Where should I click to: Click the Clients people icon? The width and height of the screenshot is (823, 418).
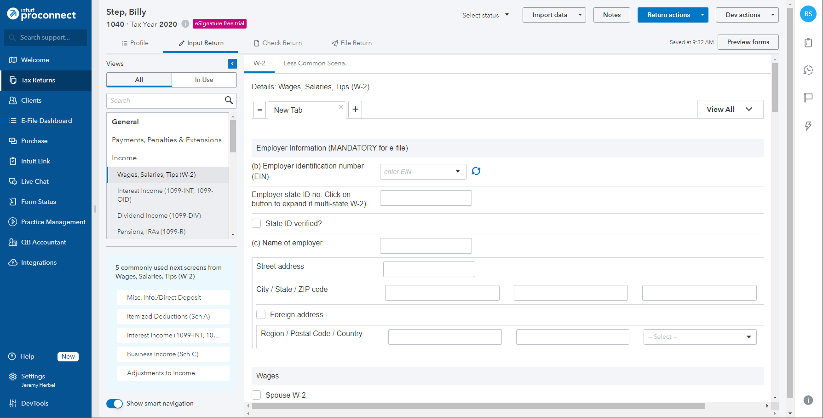coord(13,100)
